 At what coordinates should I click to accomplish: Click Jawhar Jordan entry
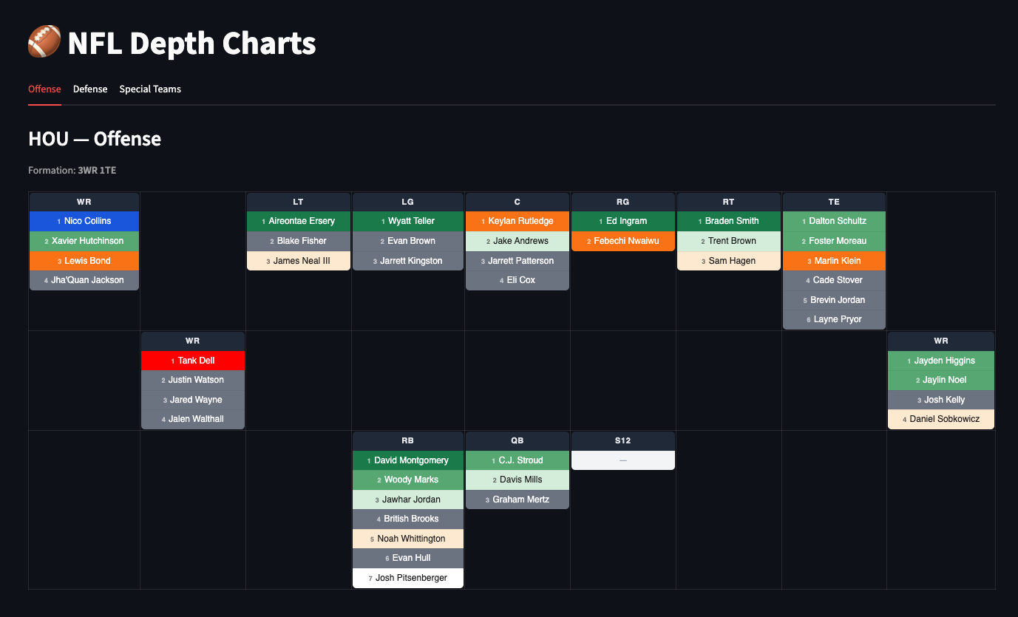[x=408, y=500]
